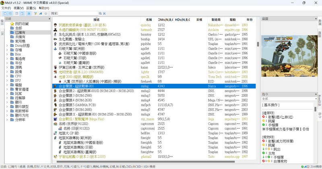Open the 幫助(H) menu
This screenshot has height=169, width=322.
[44, 8]
